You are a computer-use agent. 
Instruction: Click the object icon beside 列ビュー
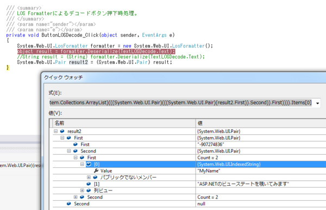click(89, 191)
